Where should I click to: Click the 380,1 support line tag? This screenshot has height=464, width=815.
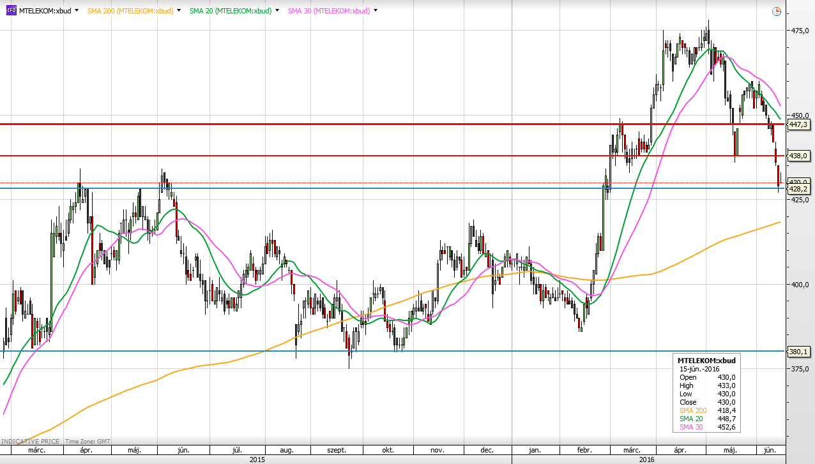pos(799,352)
